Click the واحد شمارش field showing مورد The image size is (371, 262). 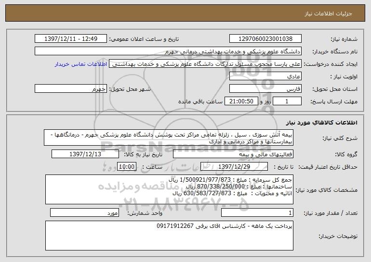click(x=84, y=212)
